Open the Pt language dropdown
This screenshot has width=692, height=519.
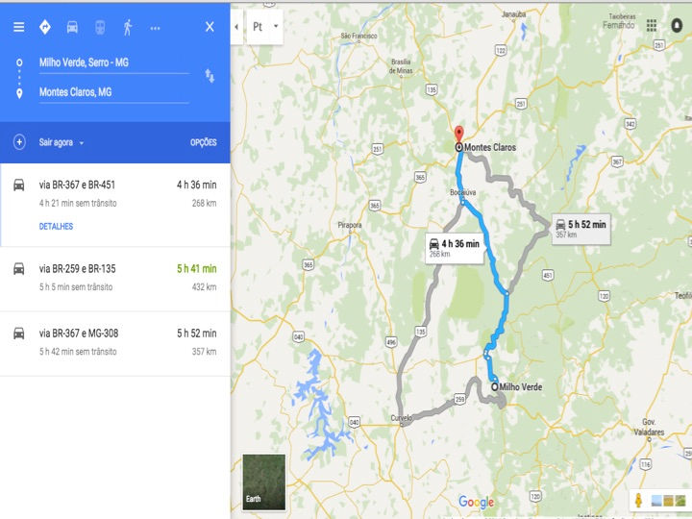(265, 27)
